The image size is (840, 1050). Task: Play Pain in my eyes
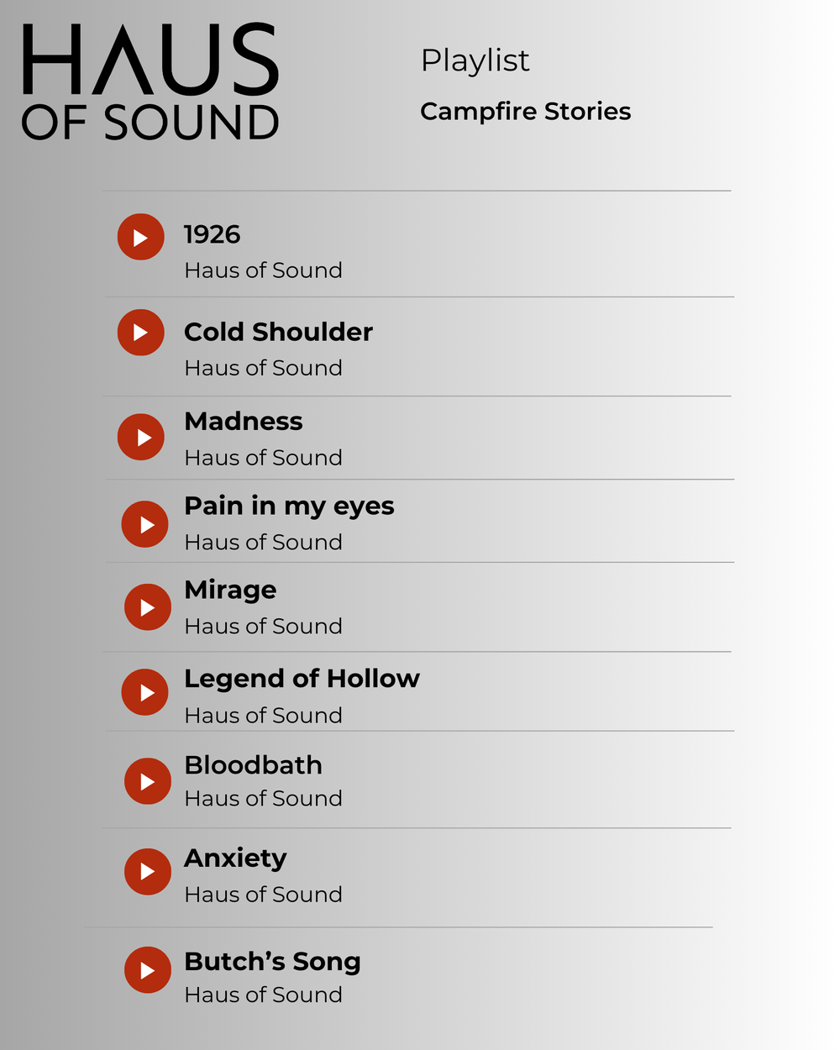144,524
